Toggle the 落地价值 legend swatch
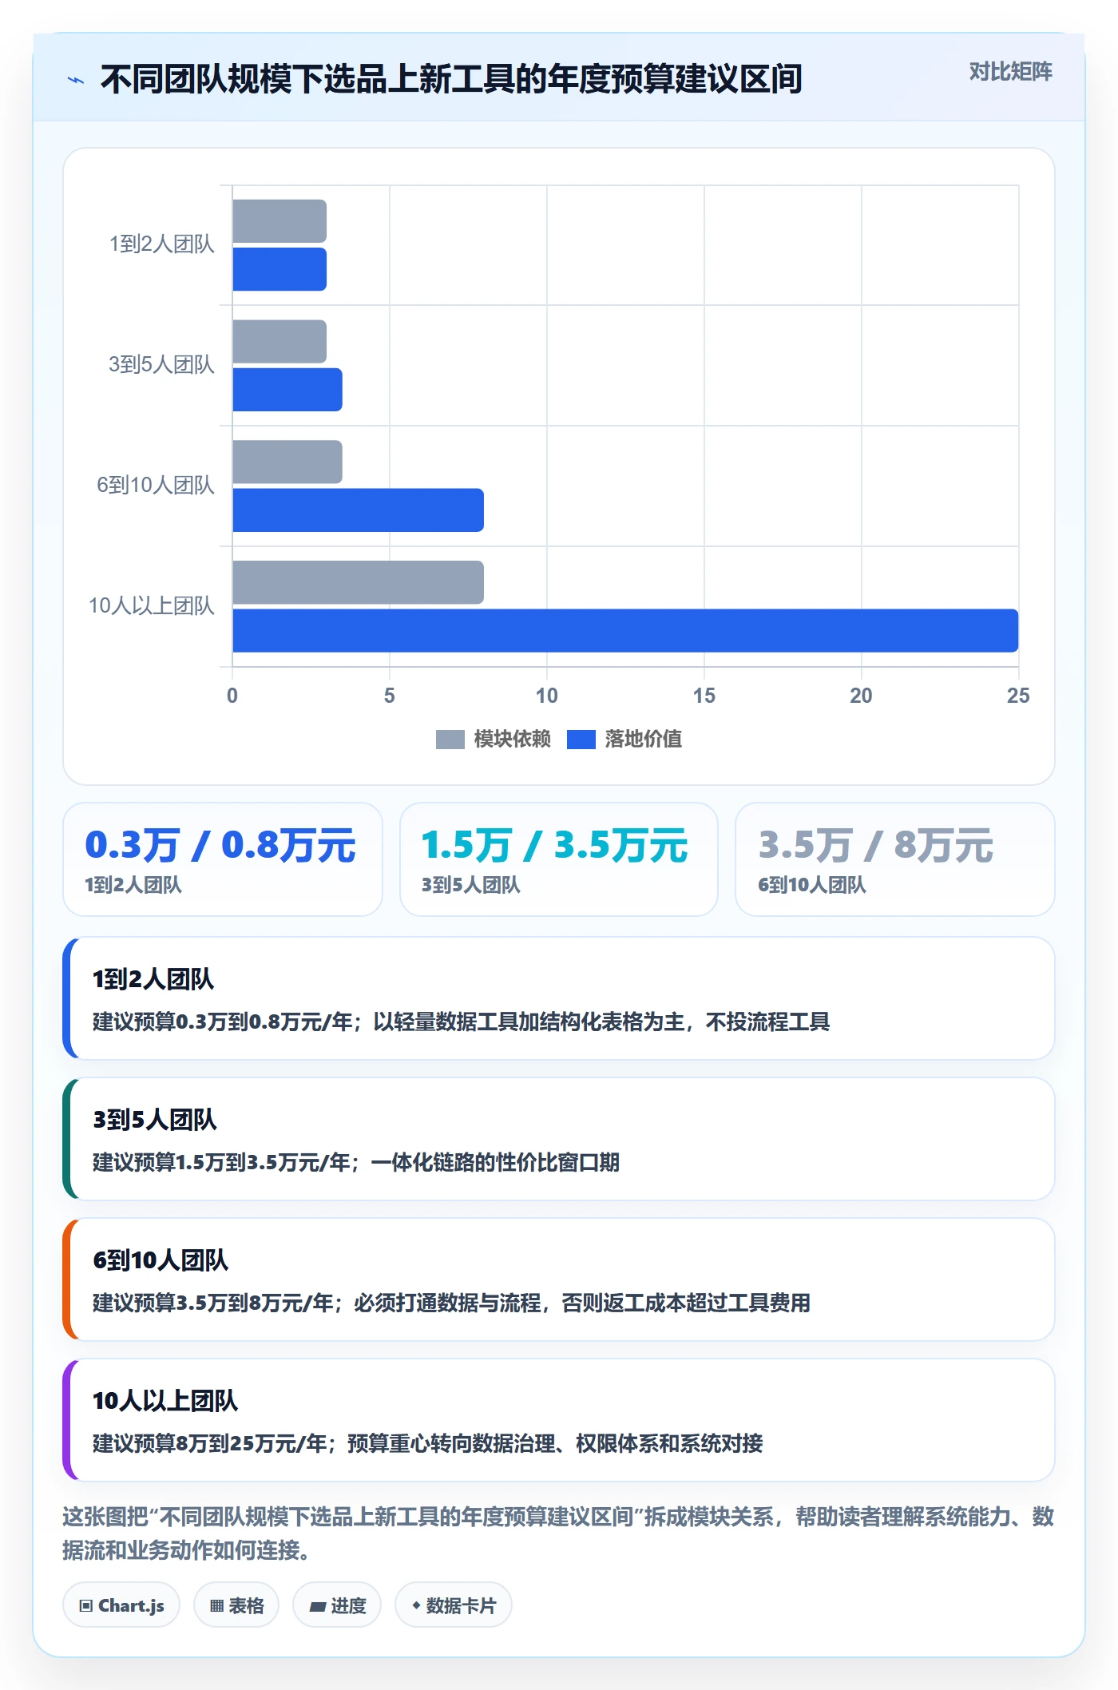This screenshot has height=1690, width=1118. click(581, 740)
